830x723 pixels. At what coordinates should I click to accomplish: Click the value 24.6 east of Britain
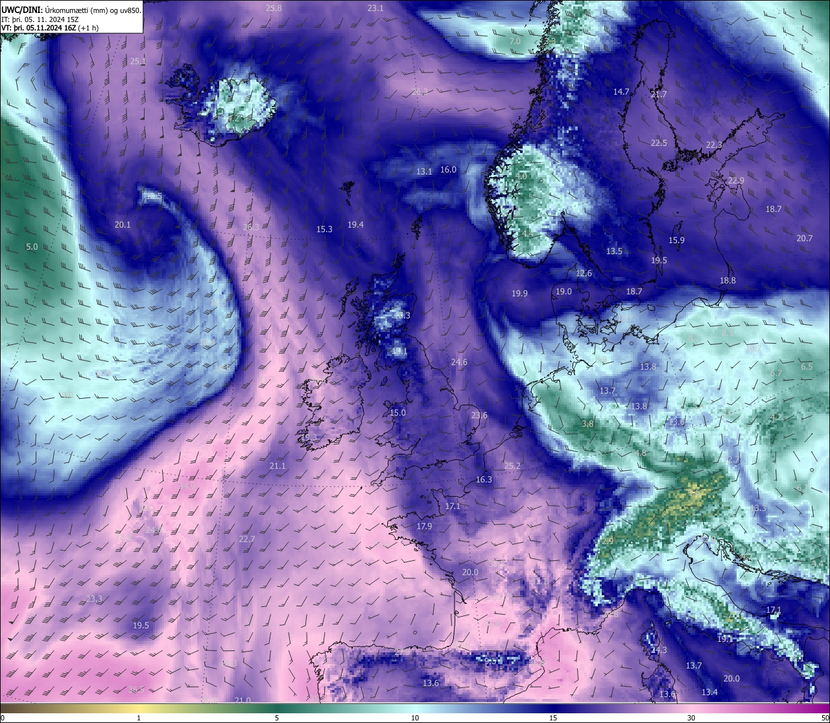(459, 362)
